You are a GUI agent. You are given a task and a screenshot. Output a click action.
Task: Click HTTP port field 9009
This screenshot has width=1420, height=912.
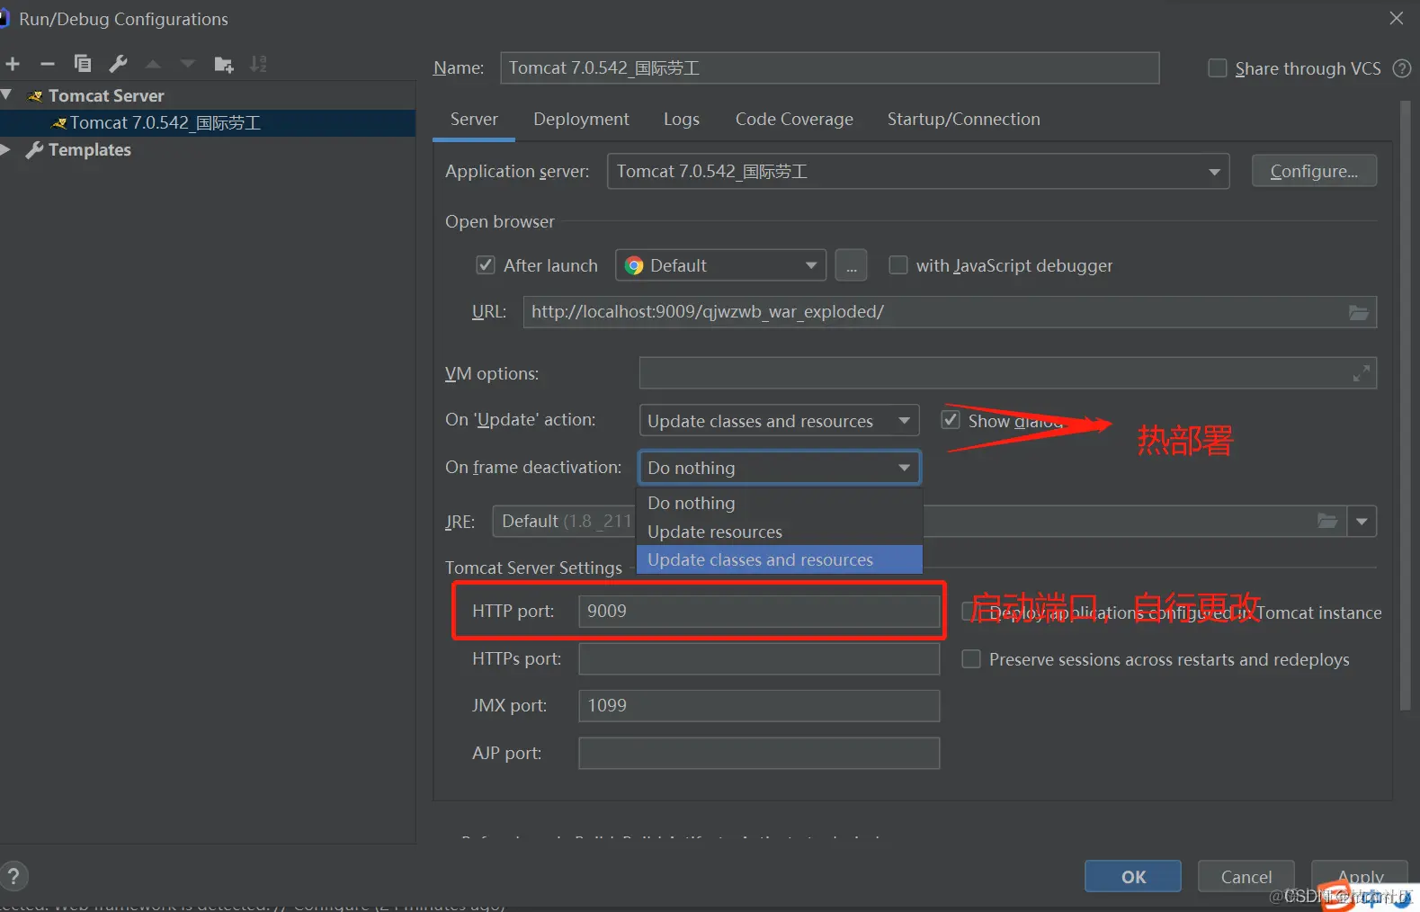click(x=759, y=611)
